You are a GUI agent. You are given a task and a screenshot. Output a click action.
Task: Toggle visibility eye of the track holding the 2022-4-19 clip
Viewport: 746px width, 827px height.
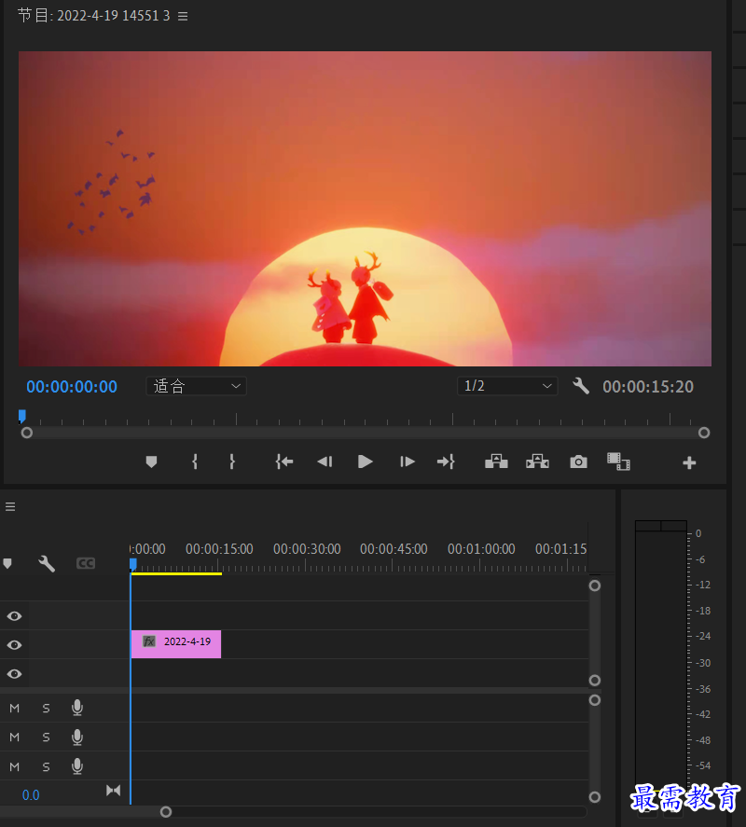tap(14, 645)
